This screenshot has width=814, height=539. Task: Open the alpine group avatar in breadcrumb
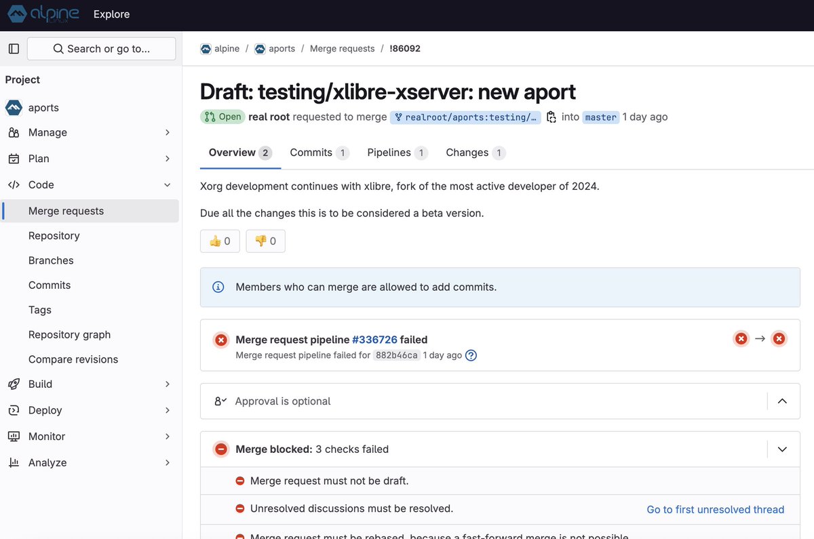[206, 49]
